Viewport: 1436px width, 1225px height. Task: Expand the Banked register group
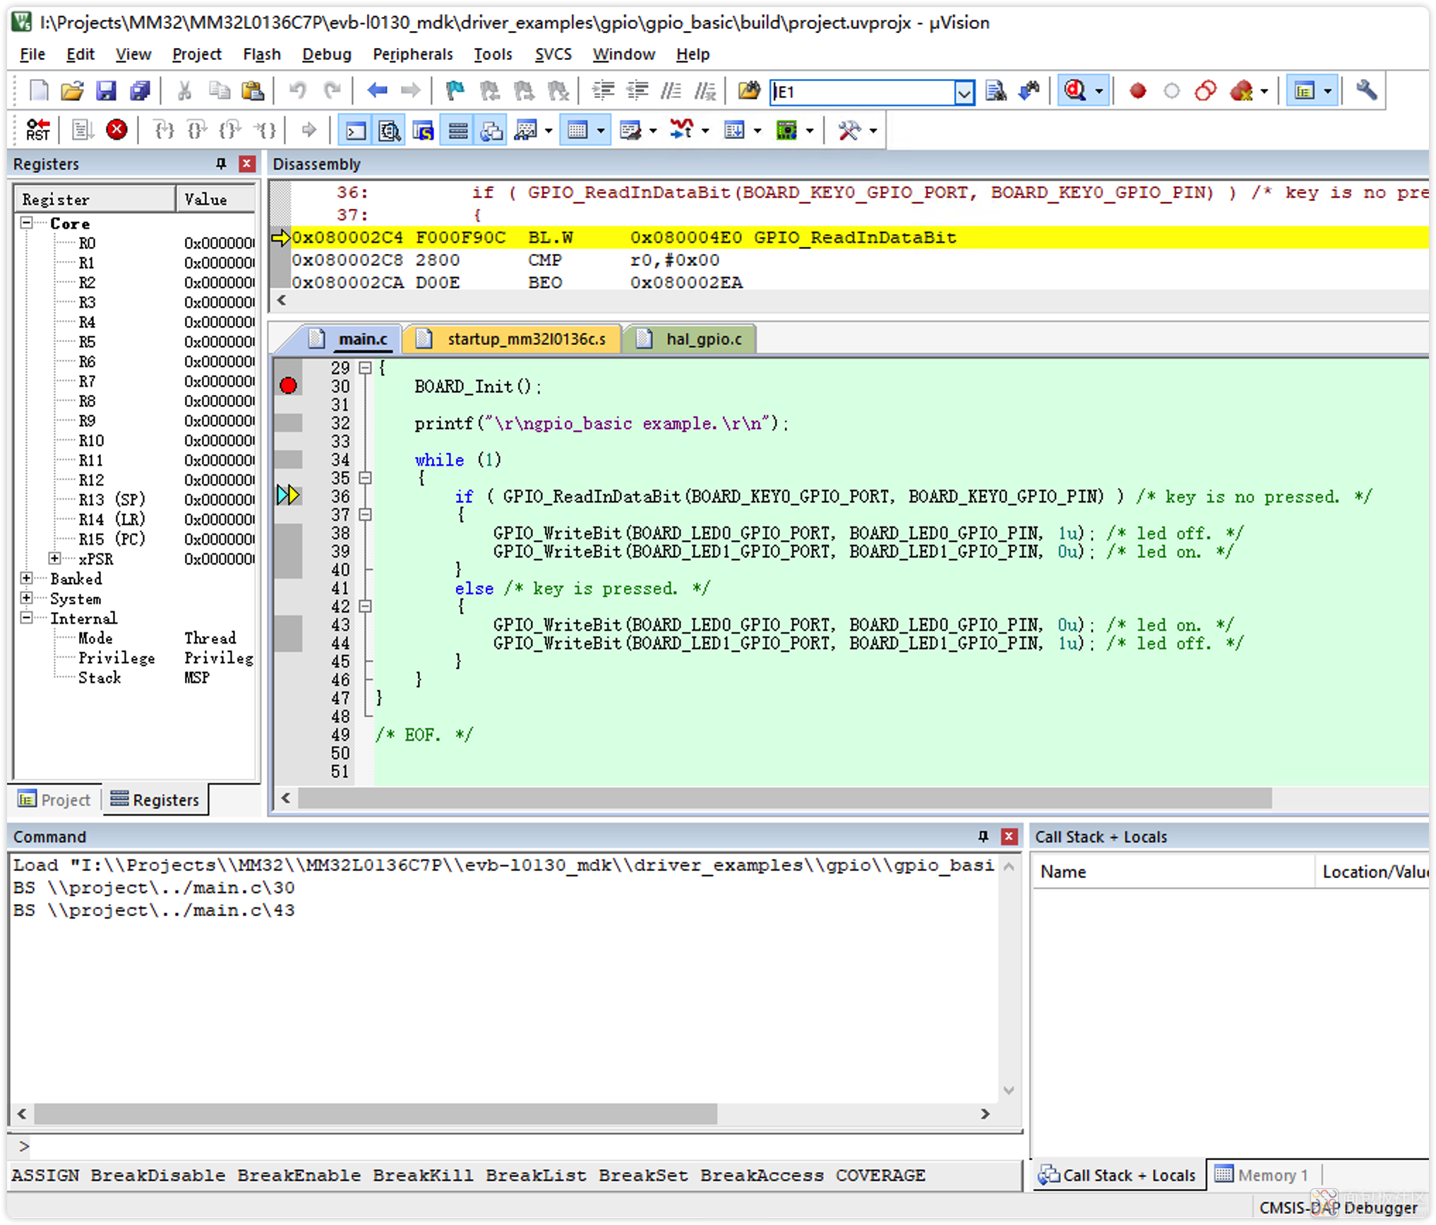26,578
